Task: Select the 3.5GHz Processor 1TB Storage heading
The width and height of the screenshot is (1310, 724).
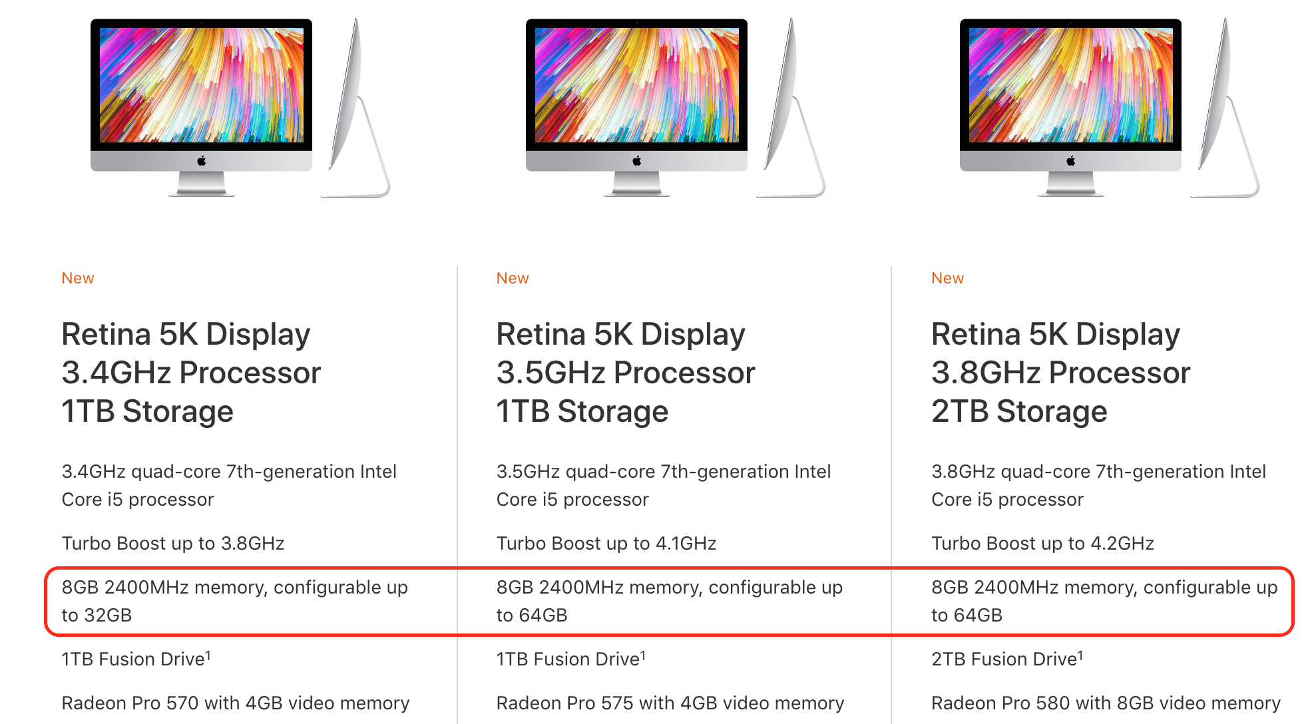Action: pos(626,373)
